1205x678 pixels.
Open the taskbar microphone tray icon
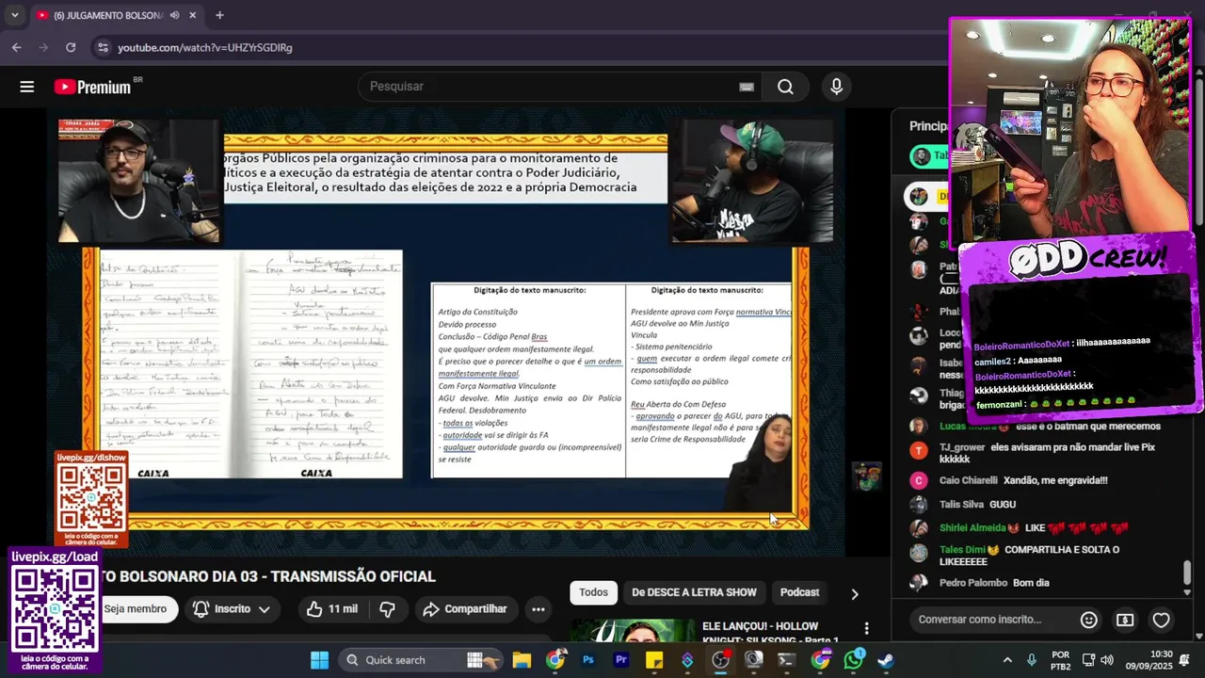point(1032,660)
